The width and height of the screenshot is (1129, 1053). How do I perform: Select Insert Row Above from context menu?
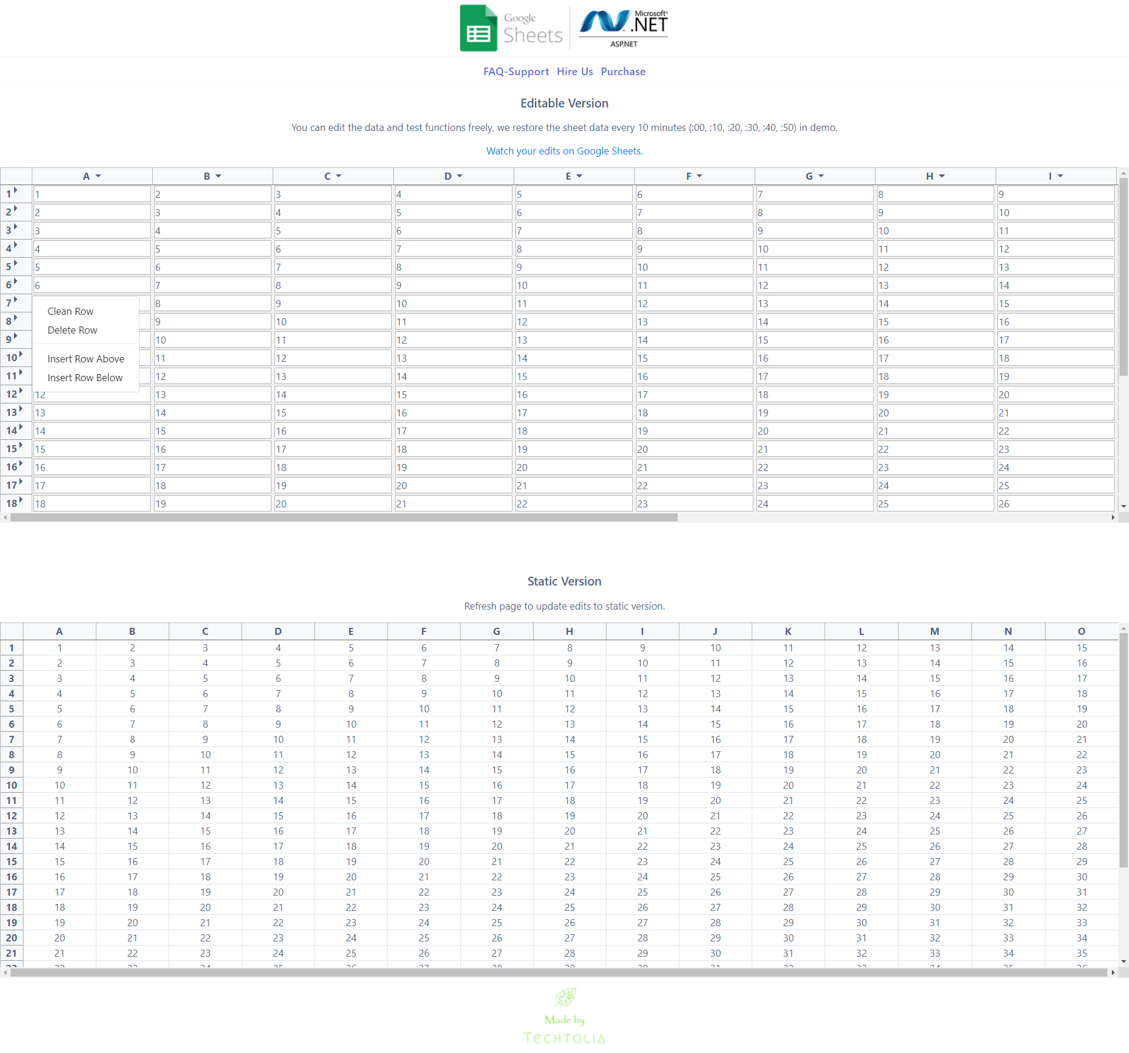point(86,359)
